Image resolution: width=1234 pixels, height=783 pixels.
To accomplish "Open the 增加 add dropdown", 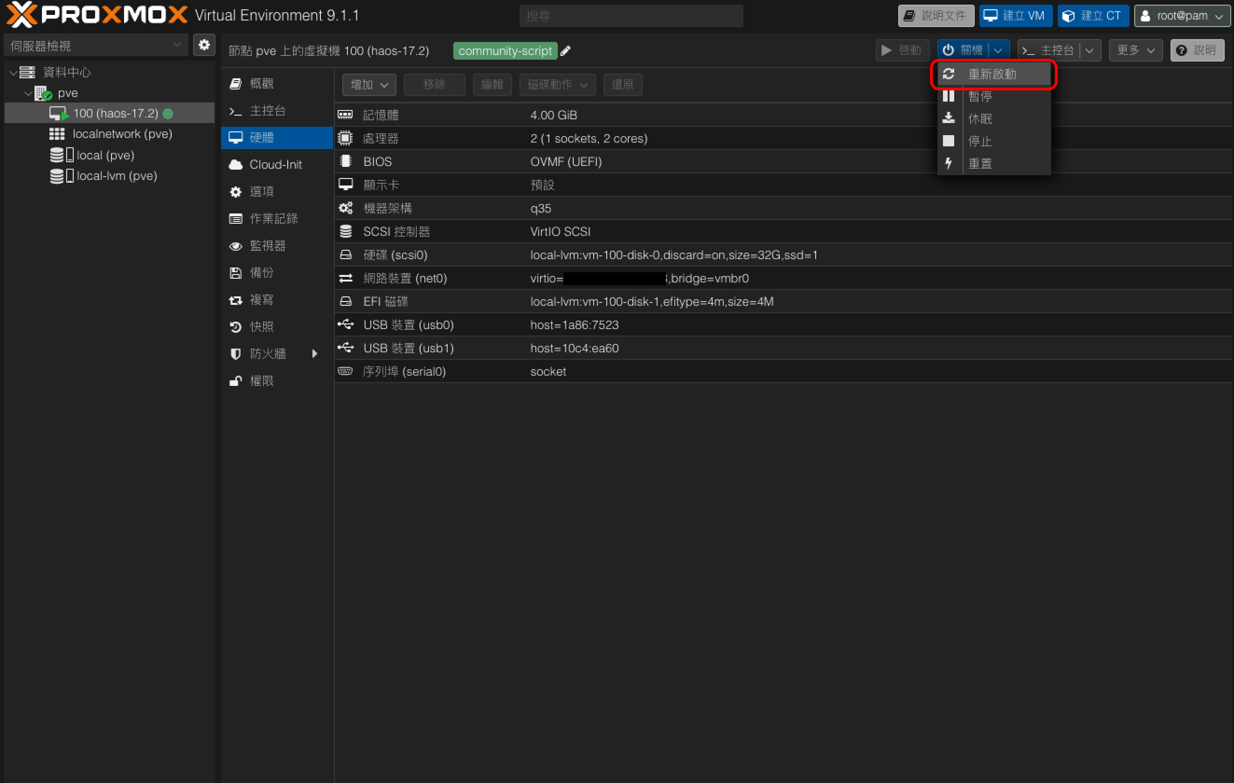I will [x=369, y=84].
